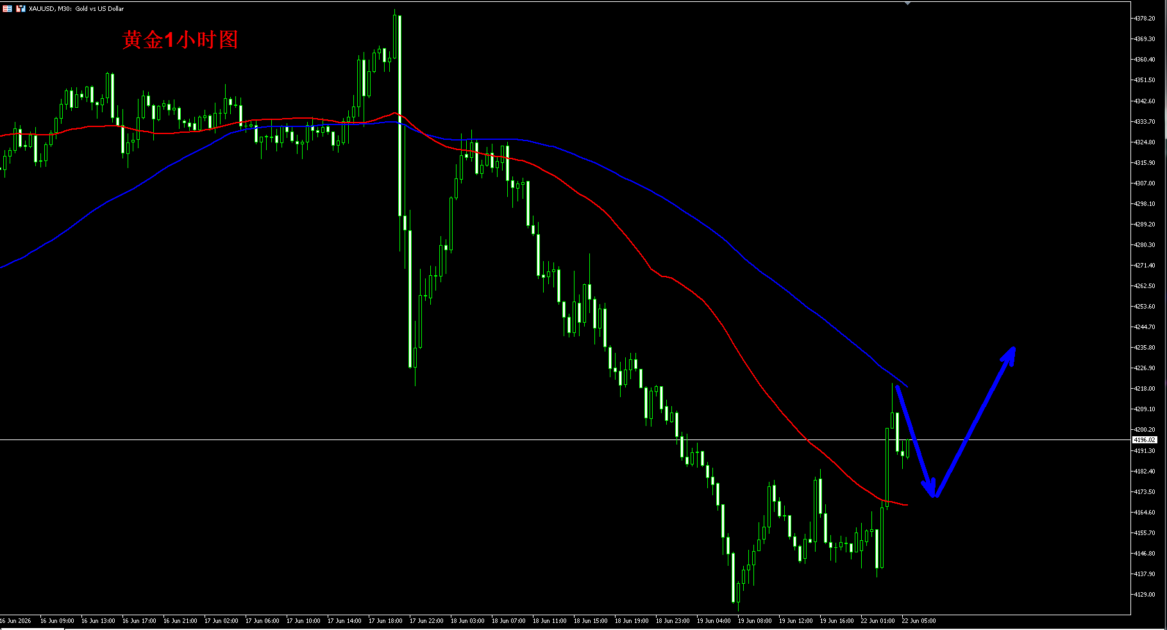The height and width of the screenshot is (630, 1167).
Task: Click the 4209.10 price axis label
Action: click(x=1145, y=409)
